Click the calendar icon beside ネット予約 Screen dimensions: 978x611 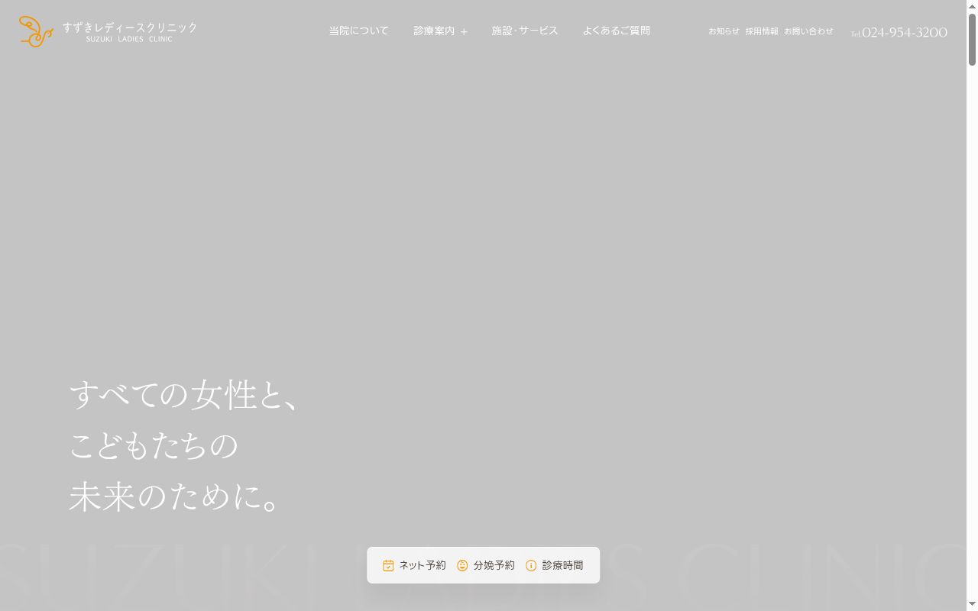(388, 565)
